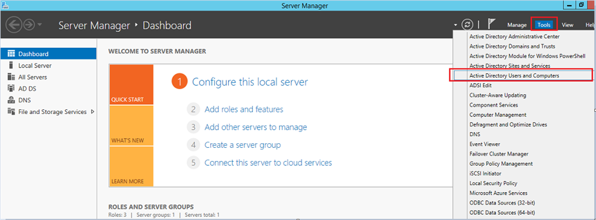Select Group Policy Management from Tools

[501, 164]
